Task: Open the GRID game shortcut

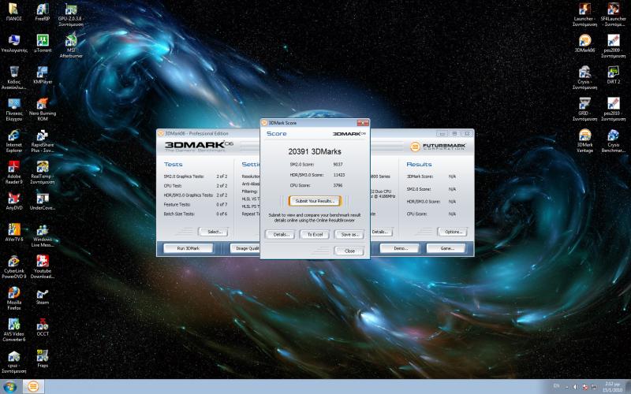Action: pyautogui.click(x=584, y=110)
